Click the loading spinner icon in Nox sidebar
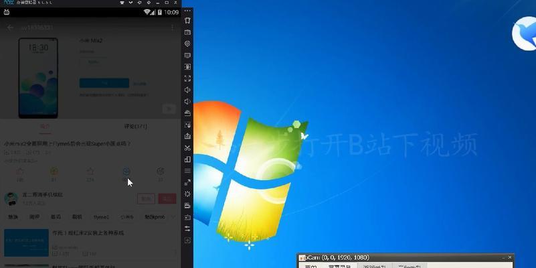This screenshot has width=536, height=268. (x=187, y=194)
